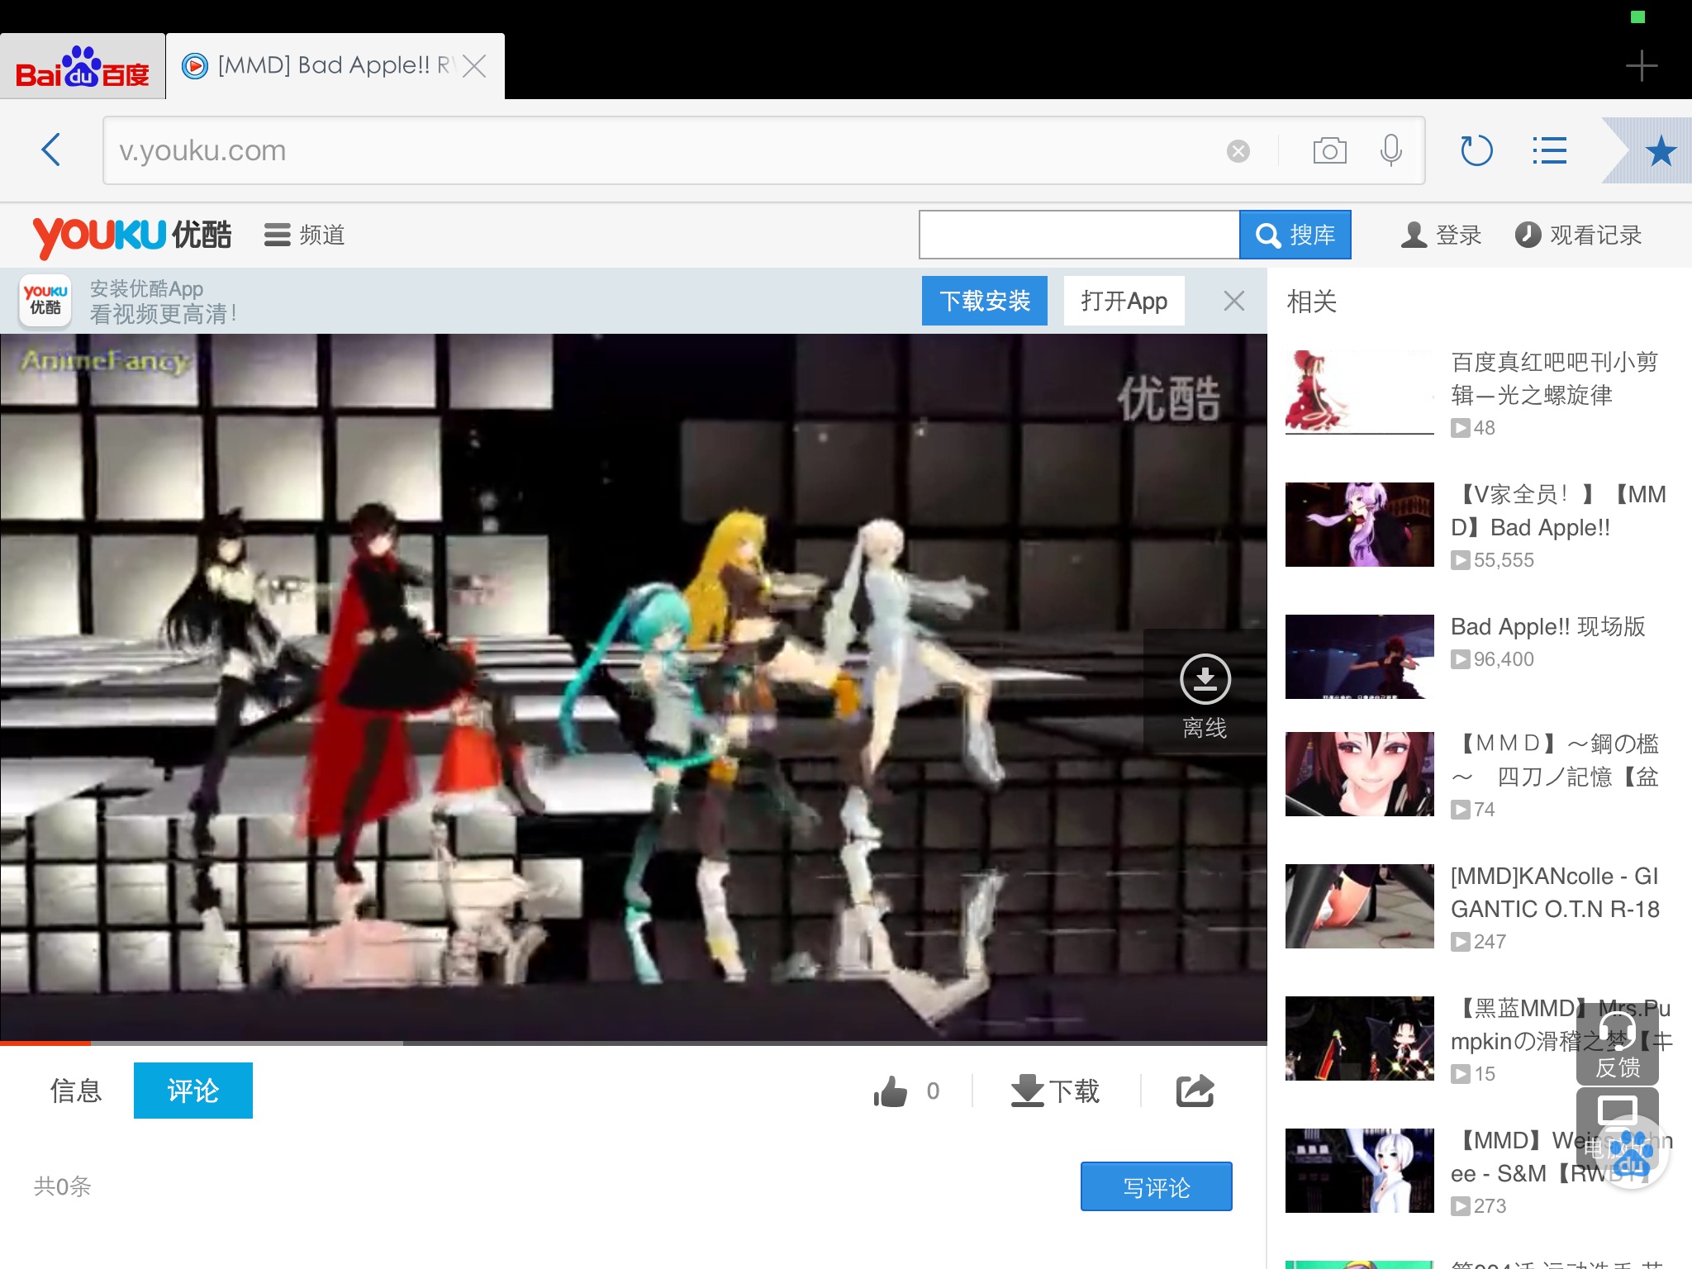Click 登录 to log in
Viewport: 1692px width, 1269px height.
(x=1441, y=235)
